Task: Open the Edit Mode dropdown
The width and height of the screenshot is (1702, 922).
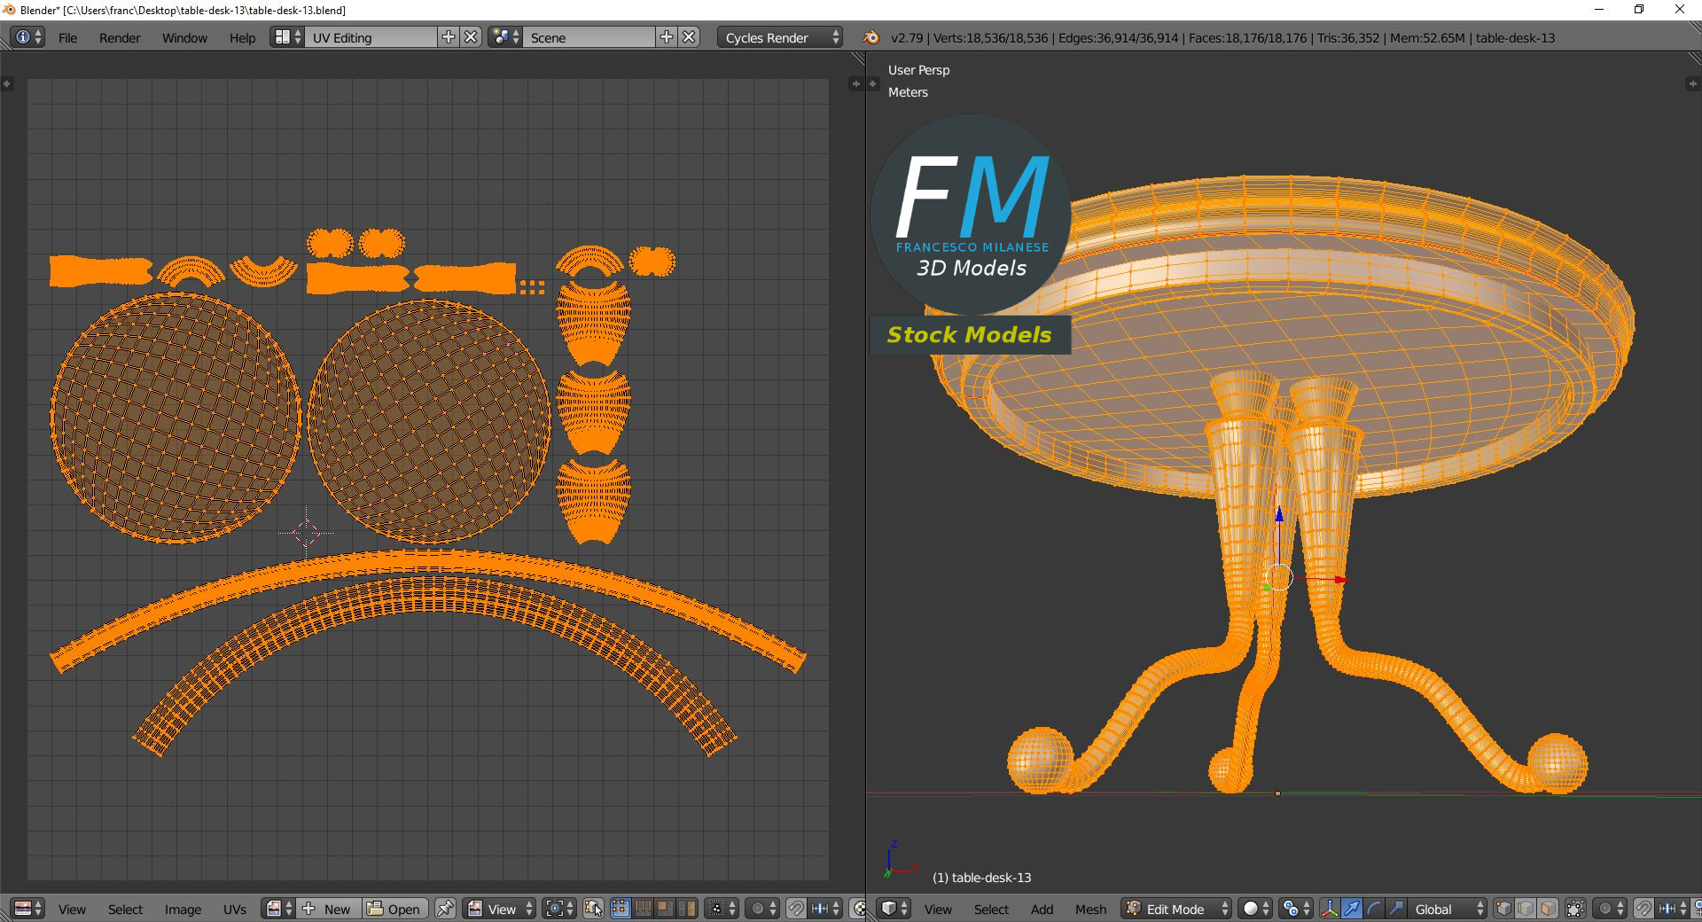Action: 1177,909
